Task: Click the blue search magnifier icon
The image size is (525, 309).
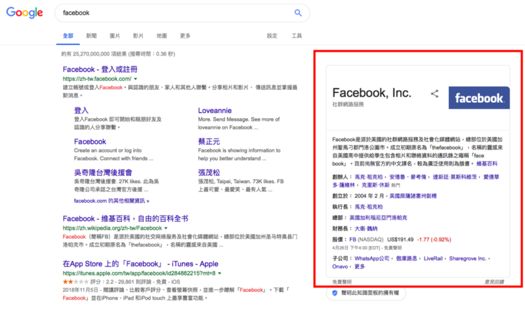Action: point(298,12)
